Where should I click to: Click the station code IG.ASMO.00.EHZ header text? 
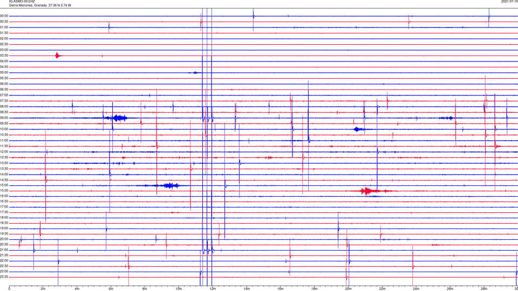[22, 2]
